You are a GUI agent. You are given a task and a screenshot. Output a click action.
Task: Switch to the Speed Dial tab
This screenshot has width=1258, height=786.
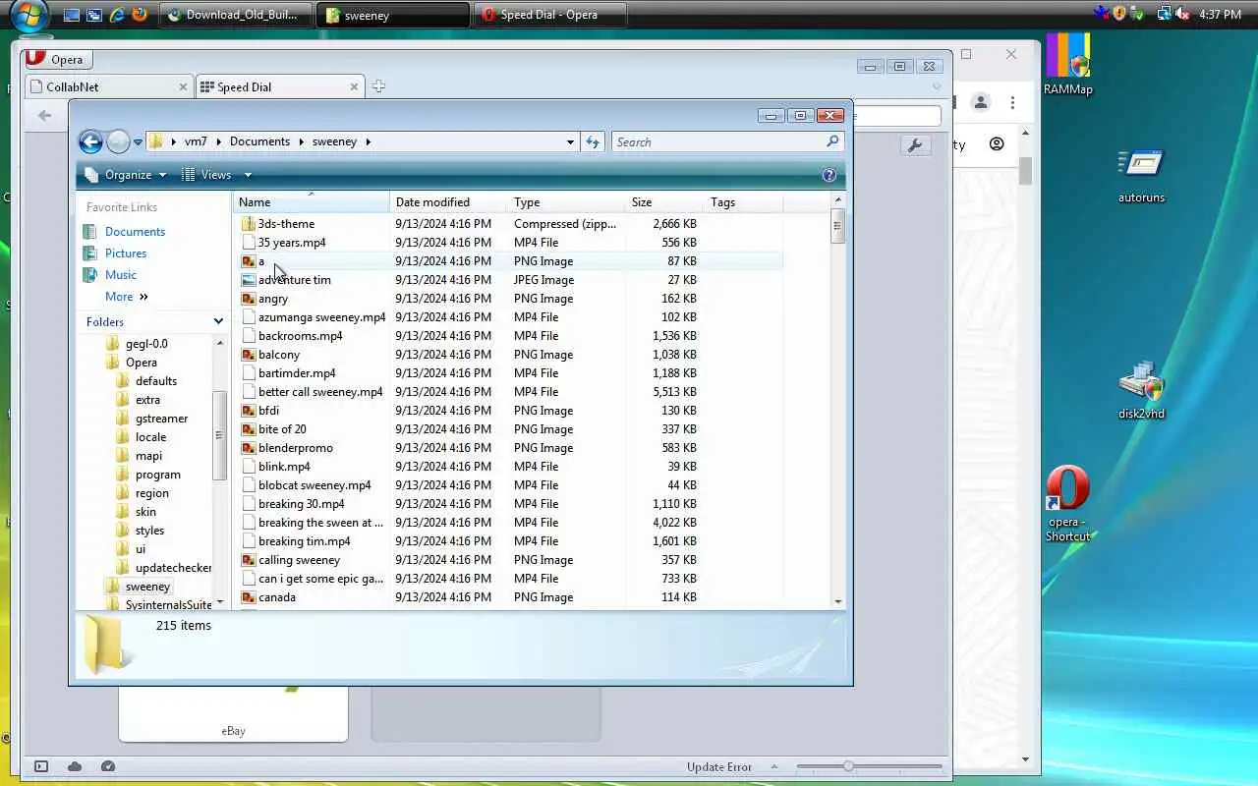click(280, 86)
